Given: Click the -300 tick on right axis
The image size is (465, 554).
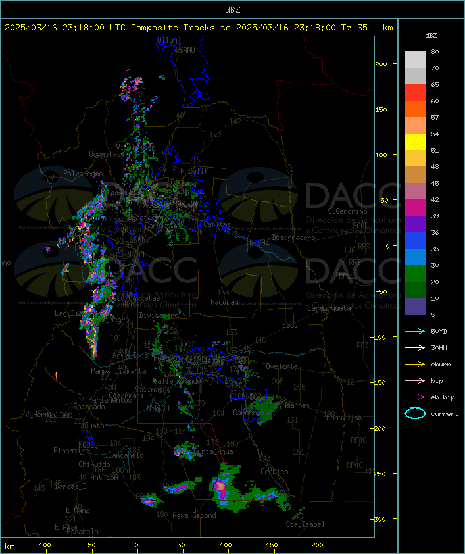Looking at the screenshot, I should [x=379, y=519].
